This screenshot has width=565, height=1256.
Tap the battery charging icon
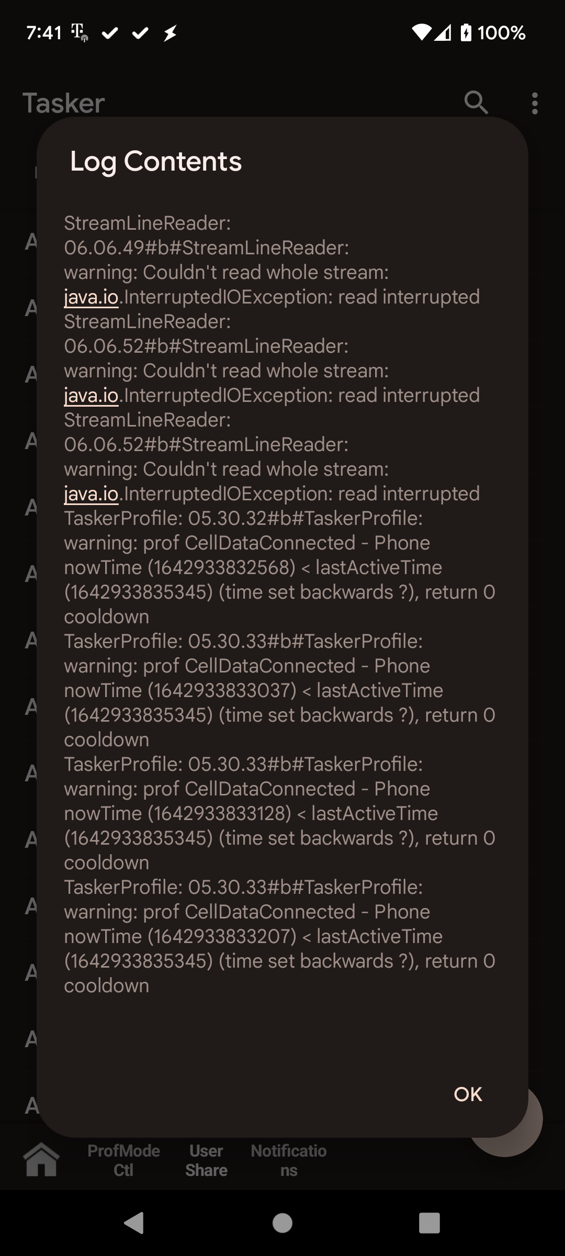point(466,33)
